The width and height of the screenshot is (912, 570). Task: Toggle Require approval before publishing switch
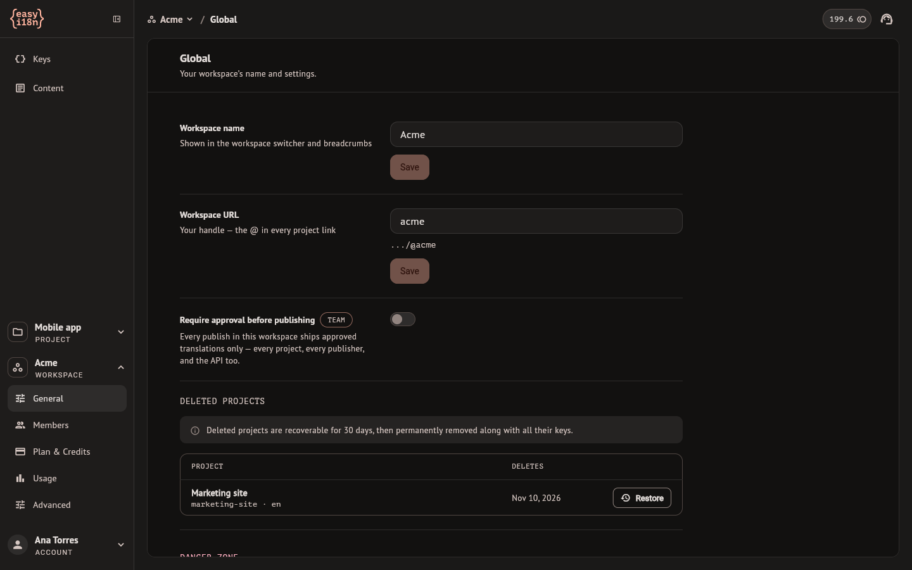tap(403, 319)
